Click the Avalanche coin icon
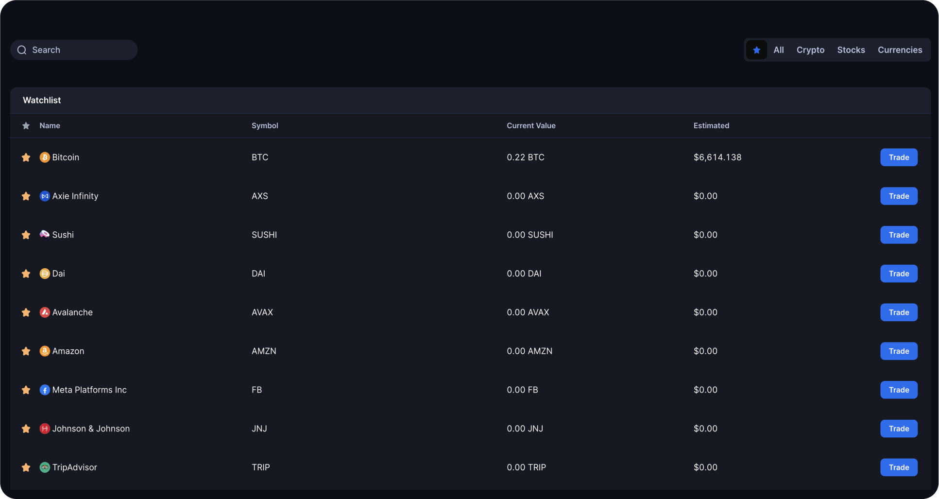Screen dimensions: 939x499 click(x=45, y=312)
